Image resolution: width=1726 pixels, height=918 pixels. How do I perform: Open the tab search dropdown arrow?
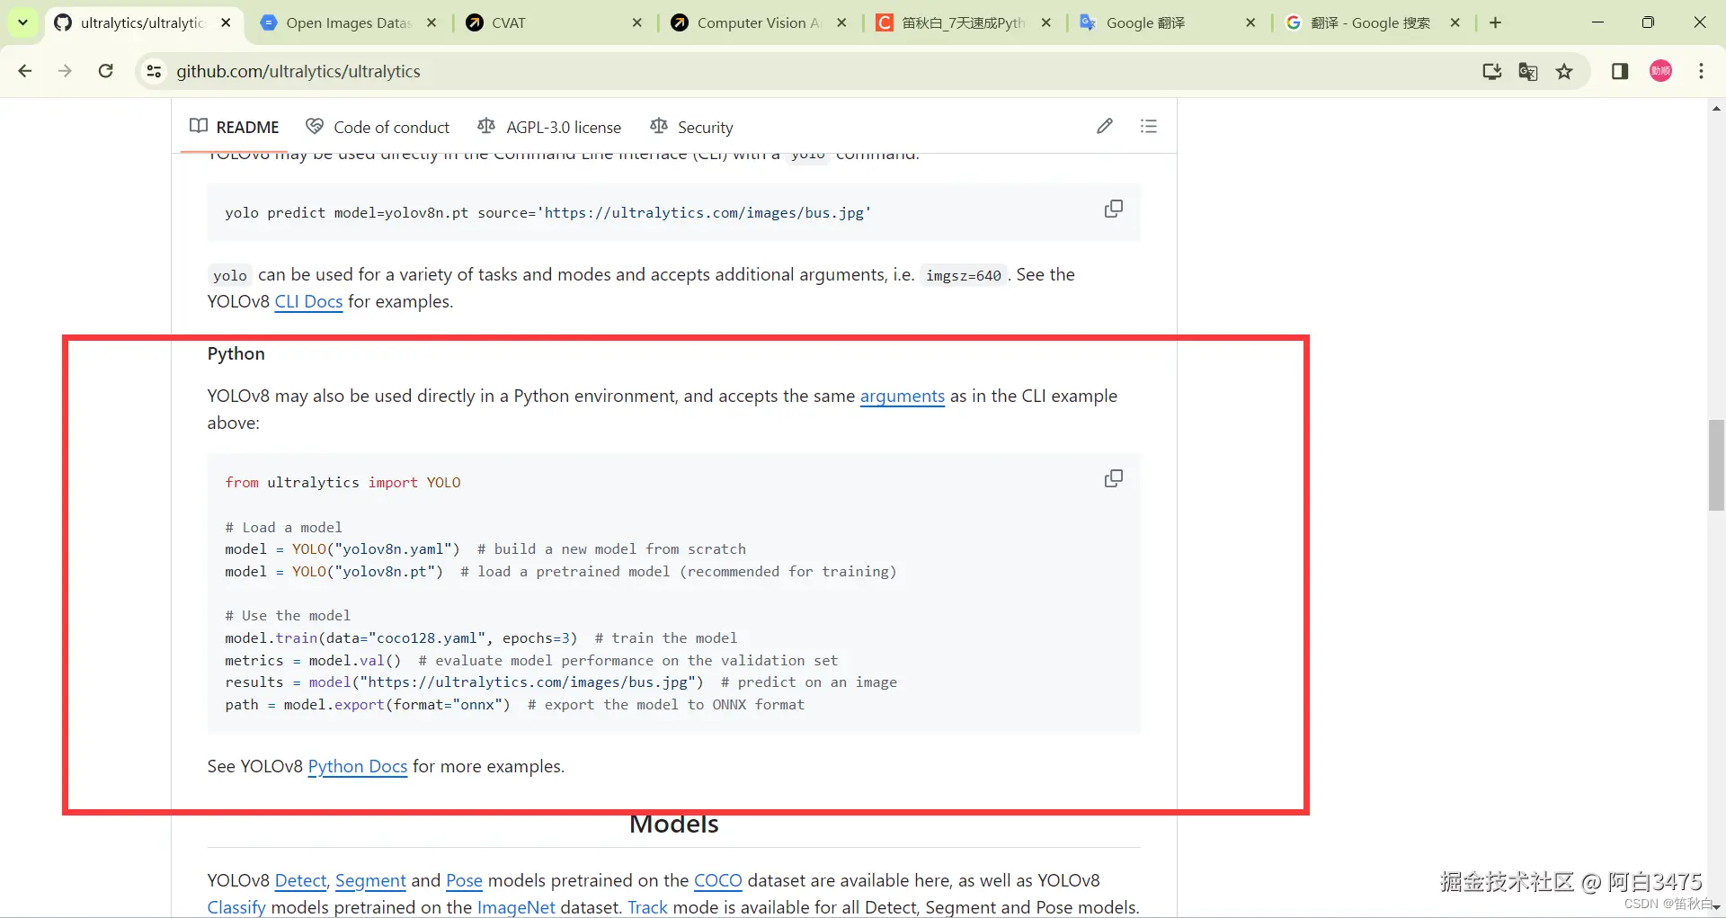pos(22,22)
